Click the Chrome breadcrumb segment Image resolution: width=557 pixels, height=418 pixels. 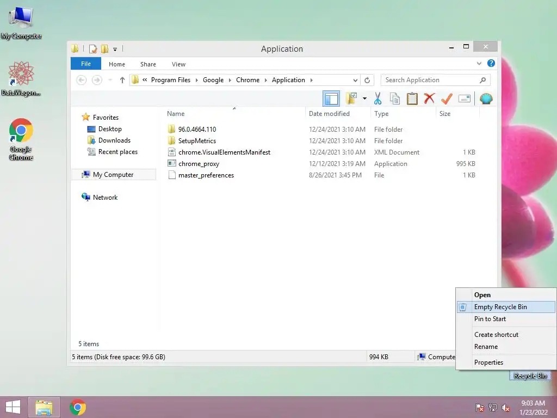tap(248, 80)
